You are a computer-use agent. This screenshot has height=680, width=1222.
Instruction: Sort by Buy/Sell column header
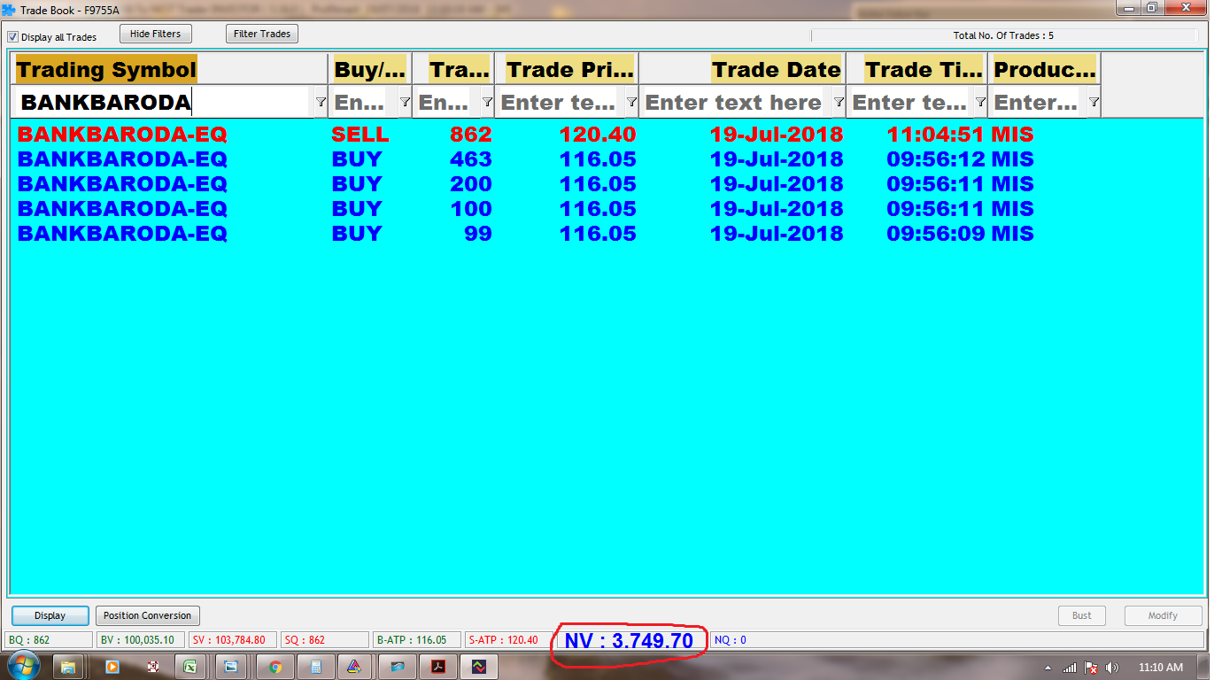[369, 69]
